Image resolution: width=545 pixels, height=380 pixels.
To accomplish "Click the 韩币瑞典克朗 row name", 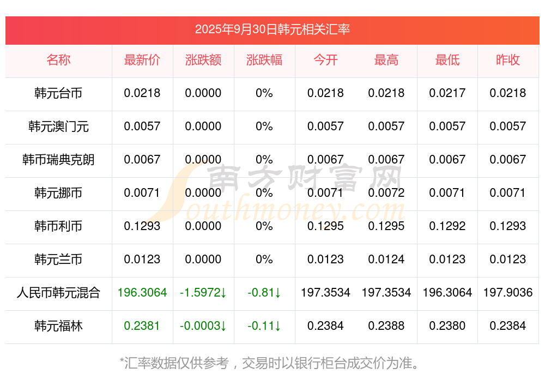I will pyautogui.click(x=58, y=160).
